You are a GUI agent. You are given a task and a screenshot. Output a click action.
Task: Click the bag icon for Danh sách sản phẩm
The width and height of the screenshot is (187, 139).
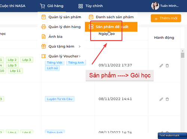coord(91,17)
